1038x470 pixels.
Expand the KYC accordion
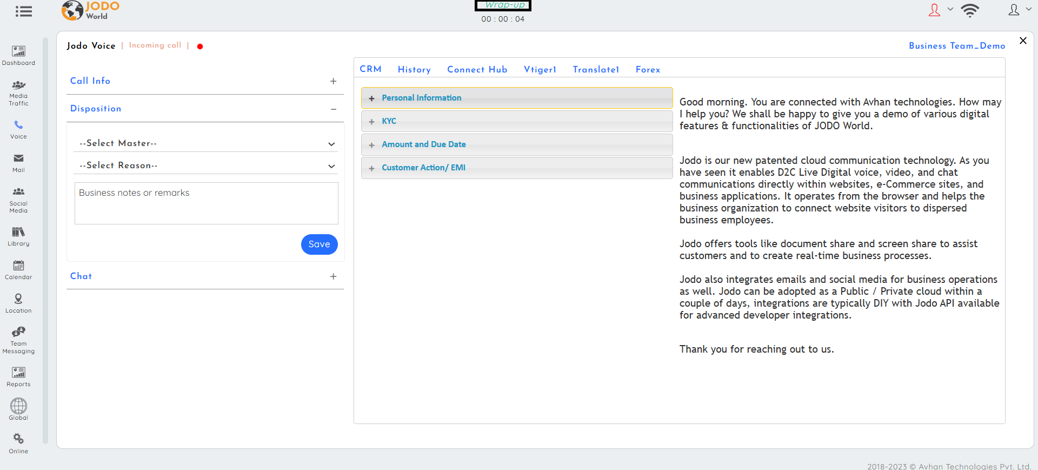pos(517,121)
